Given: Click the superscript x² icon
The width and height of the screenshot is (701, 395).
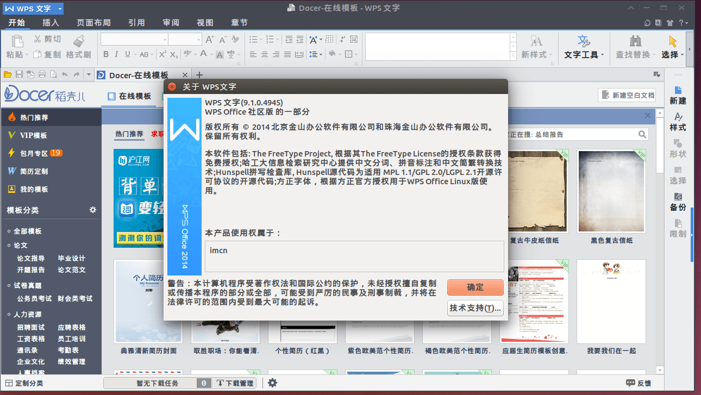Looking at the screenshot, I should point(162,54).
